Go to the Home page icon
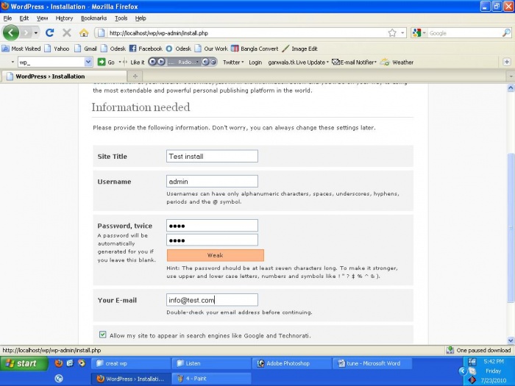 (84, 33)
